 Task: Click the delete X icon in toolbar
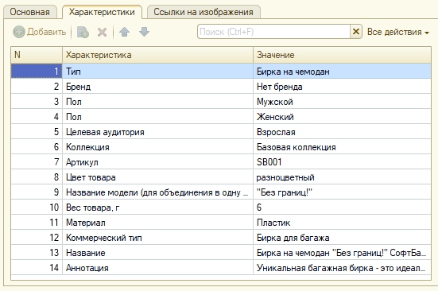[x=102, y=32]
